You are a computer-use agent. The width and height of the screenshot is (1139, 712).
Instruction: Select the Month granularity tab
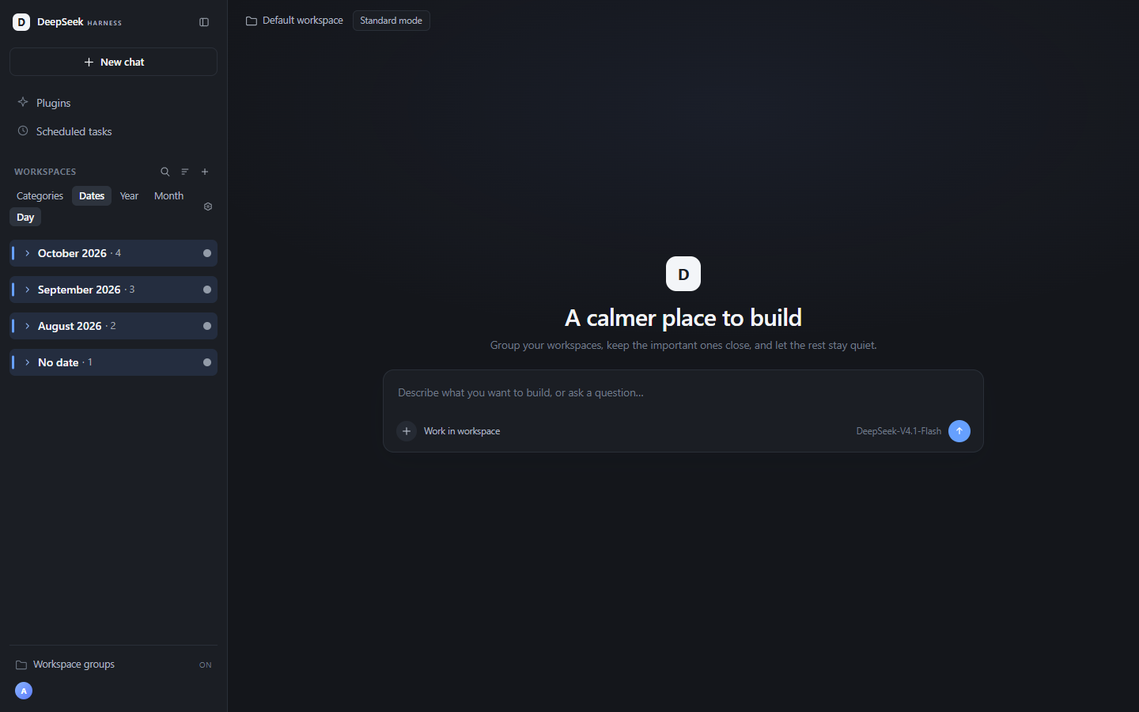click(168, 195)
